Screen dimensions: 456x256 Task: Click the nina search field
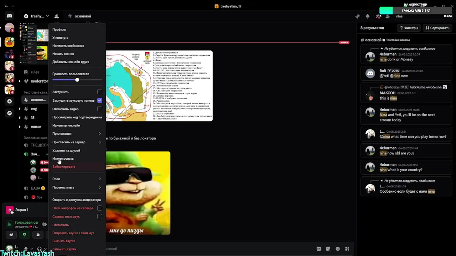[424, 16]
